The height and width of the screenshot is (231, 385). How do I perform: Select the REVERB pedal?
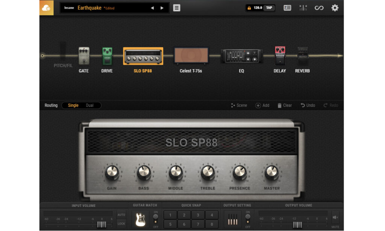[303, 56]
